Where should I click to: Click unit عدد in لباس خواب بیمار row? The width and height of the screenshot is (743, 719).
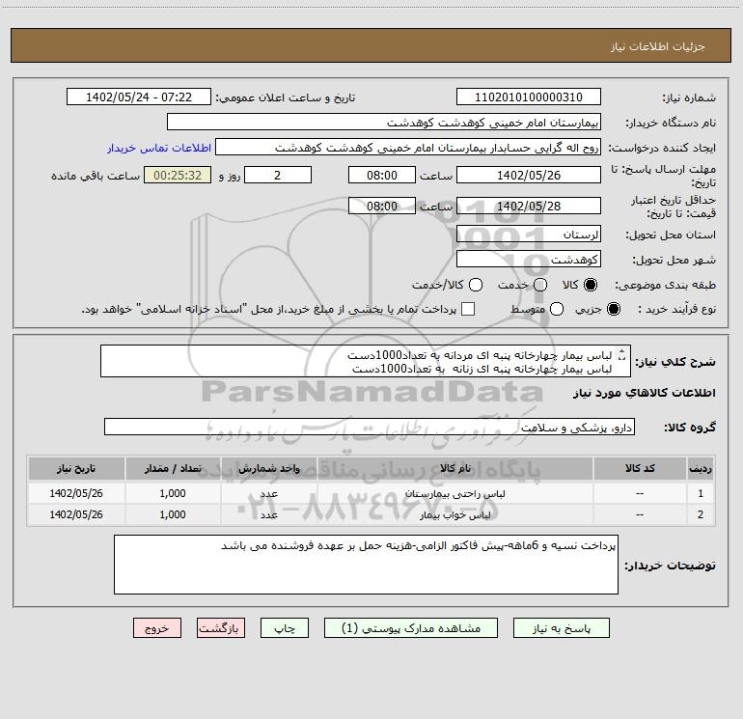(268, 514)
